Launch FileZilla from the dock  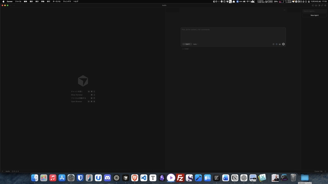click(180, 178)
